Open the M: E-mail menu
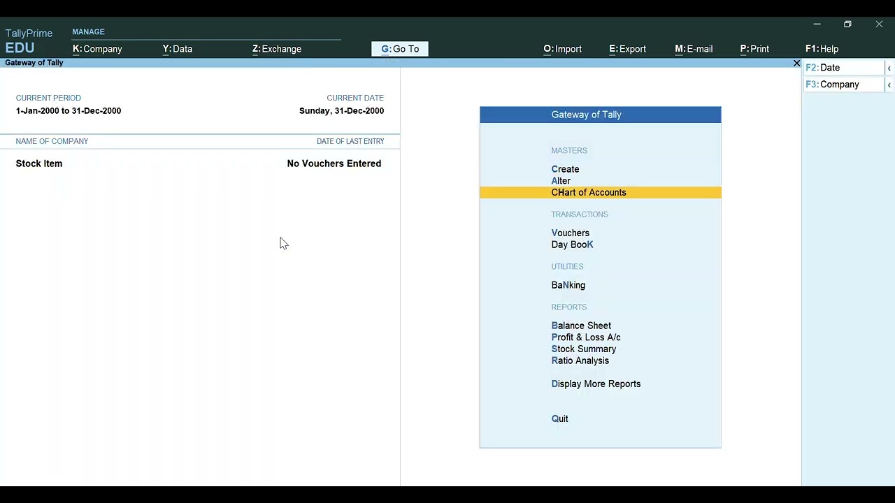 [x=694, y=49]
